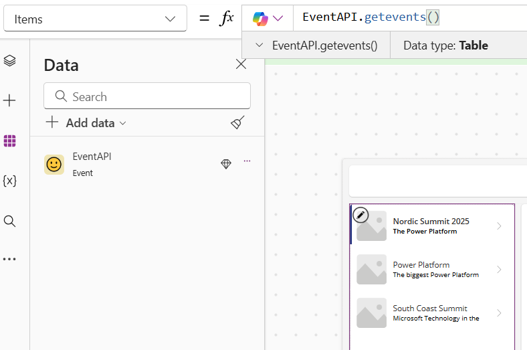
Task: Click the EventAPI smiley connector icon
Action: [54, 165]
